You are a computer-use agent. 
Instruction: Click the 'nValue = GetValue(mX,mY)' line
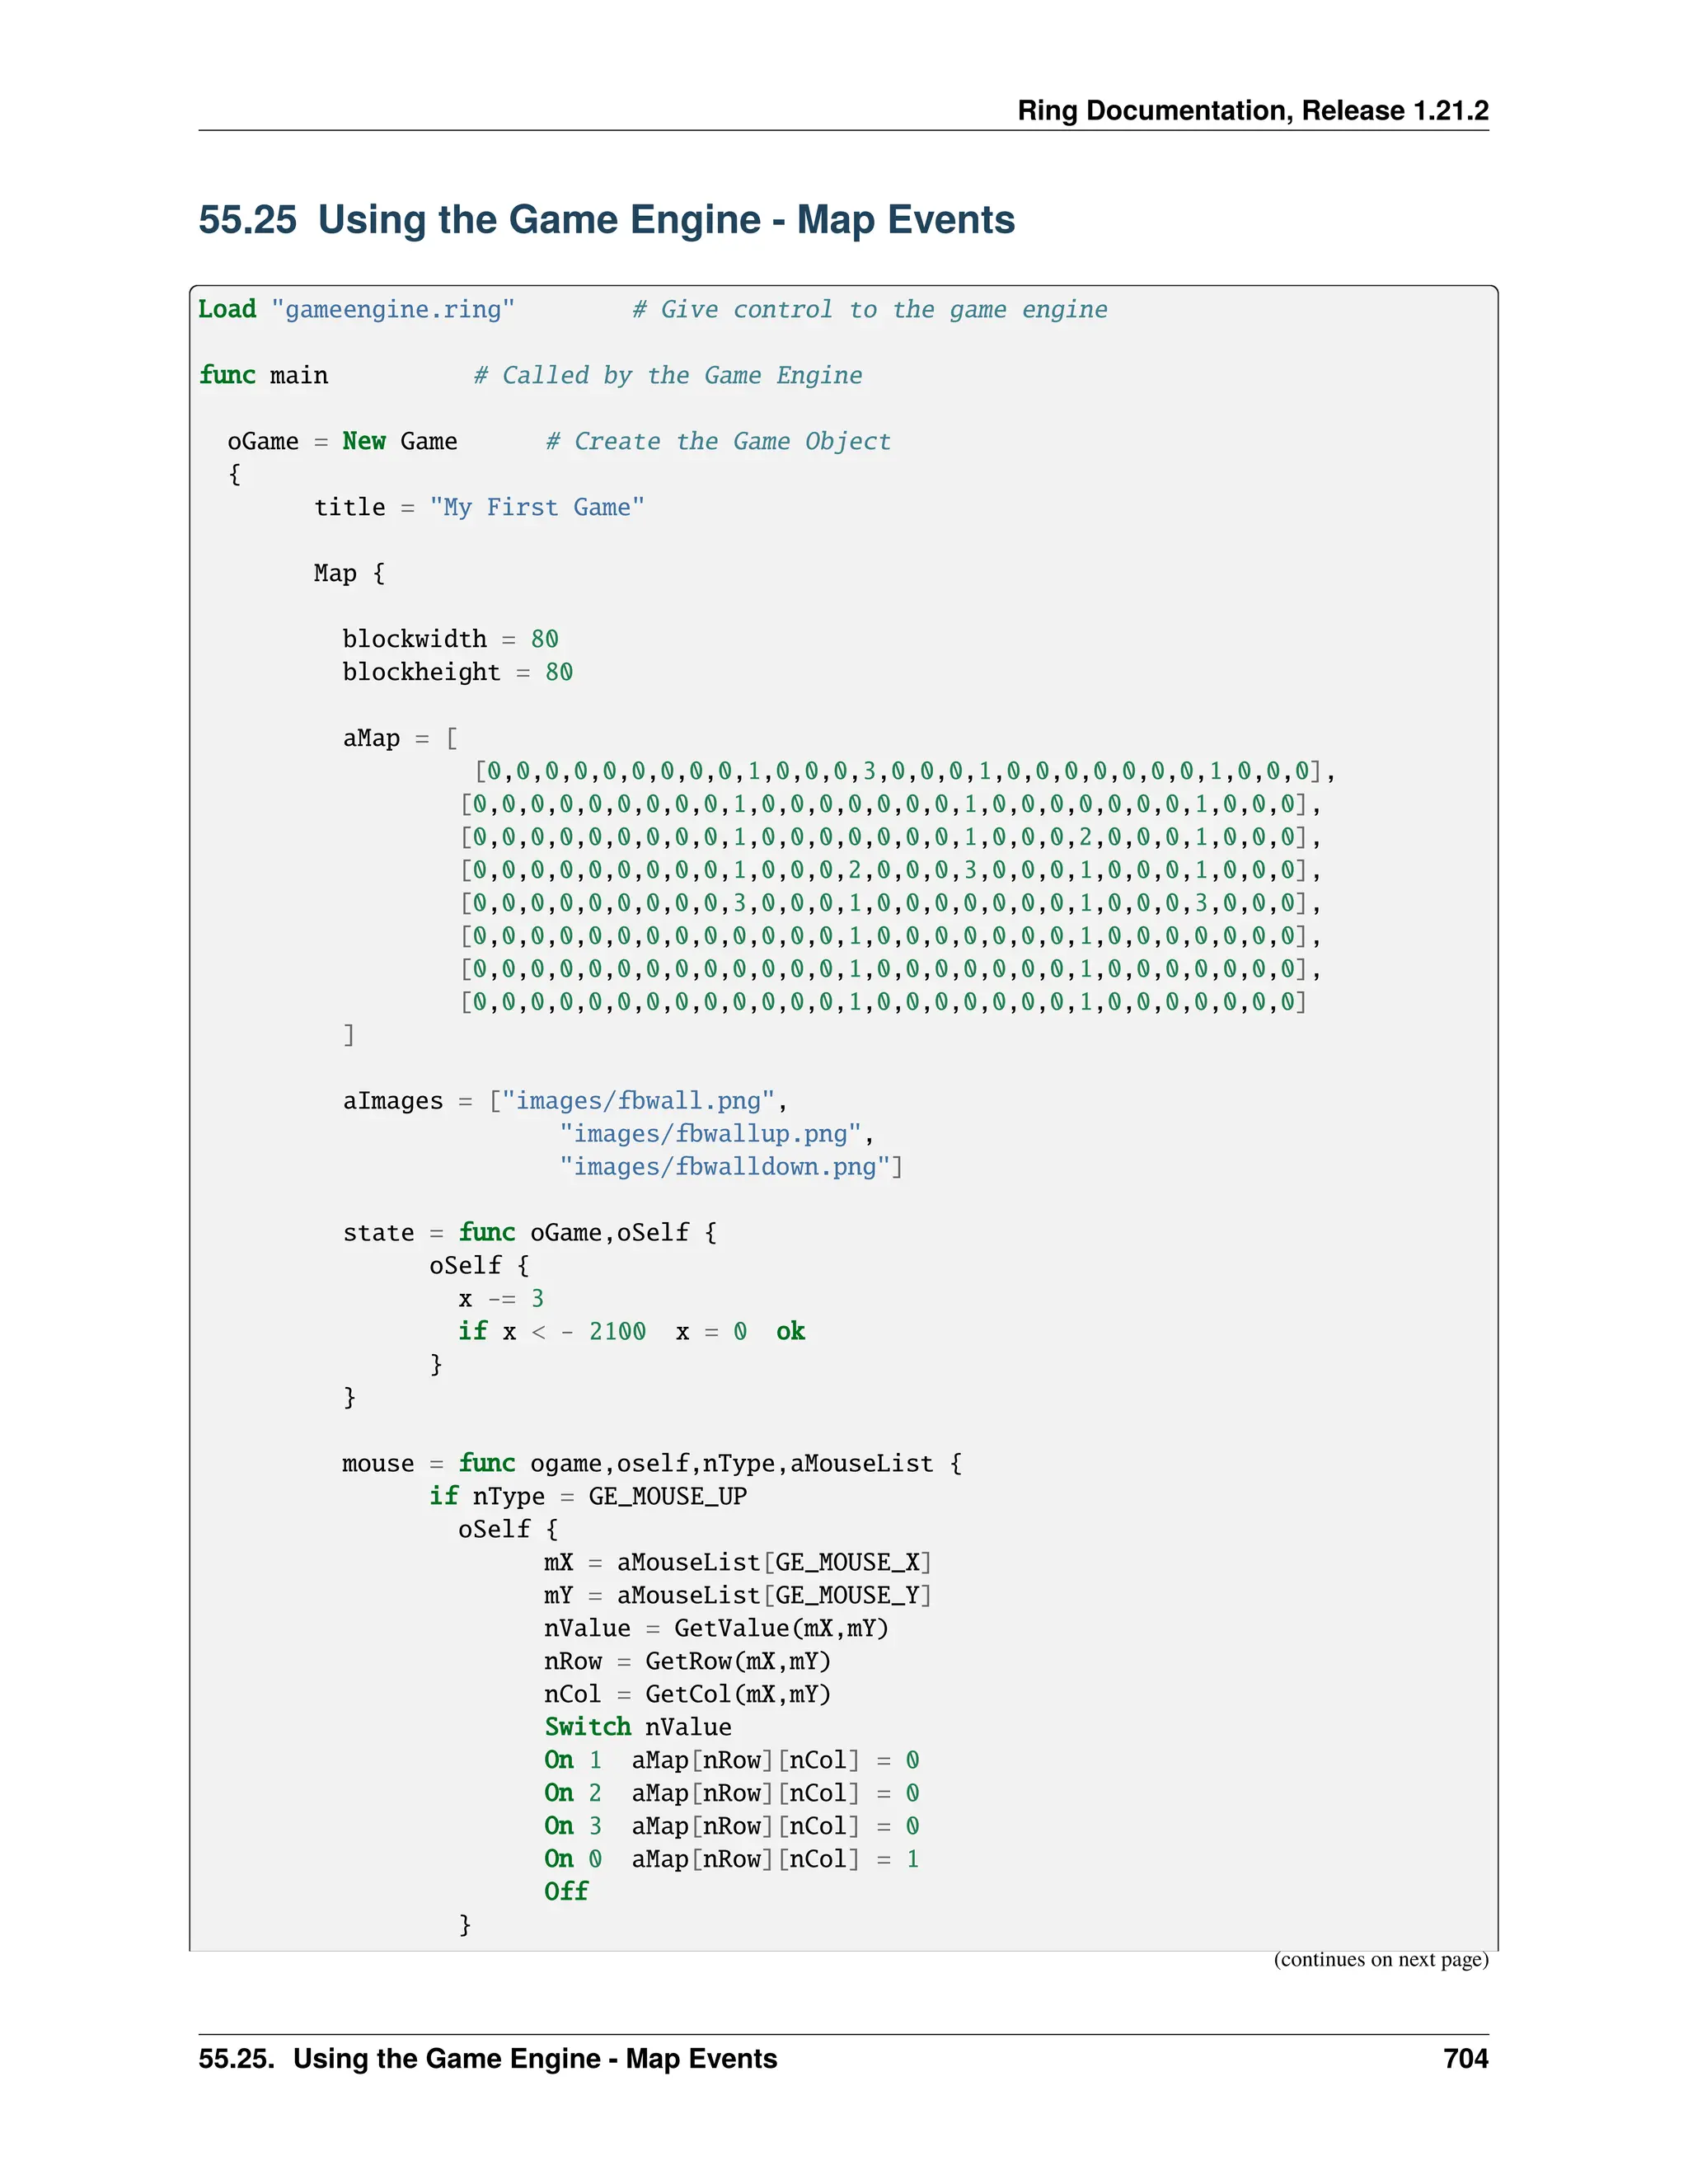point(716,1629)
